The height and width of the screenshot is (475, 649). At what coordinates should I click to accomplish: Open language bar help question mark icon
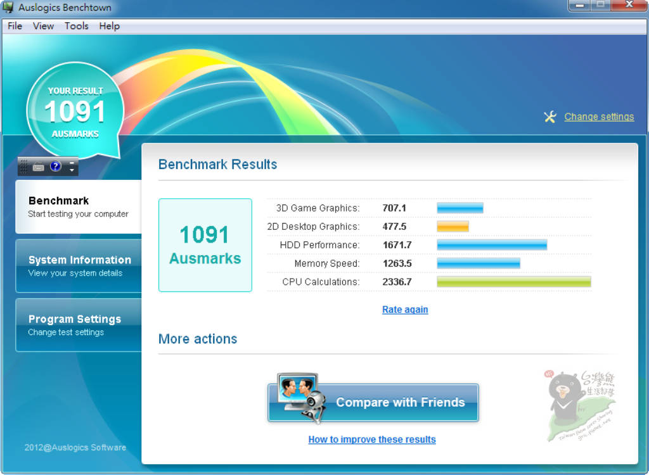click(56, 167)
